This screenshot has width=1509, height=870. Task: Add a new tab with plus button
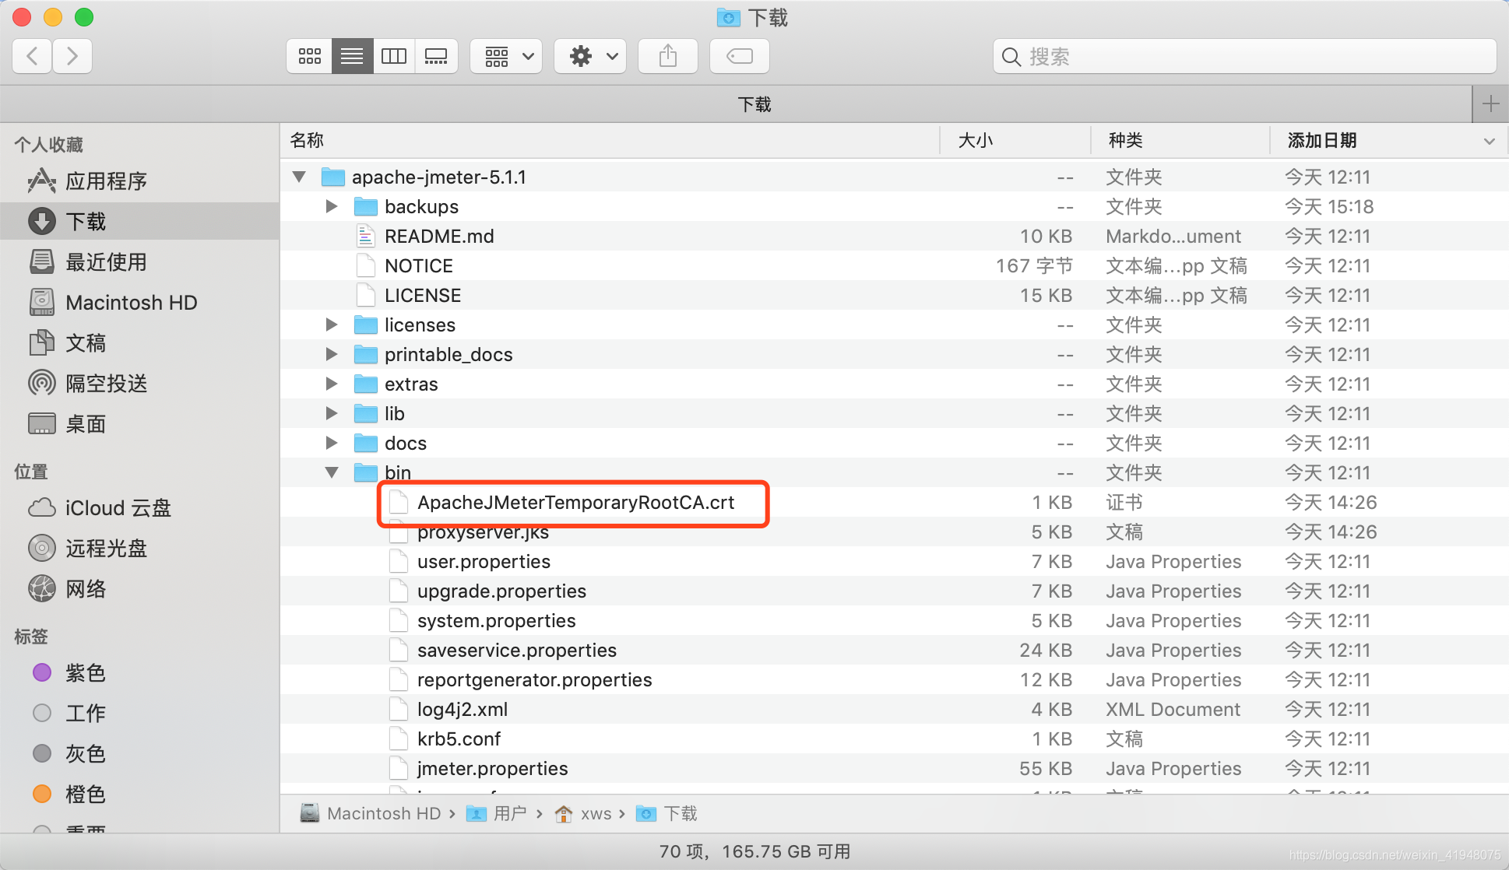point(1490,103)
